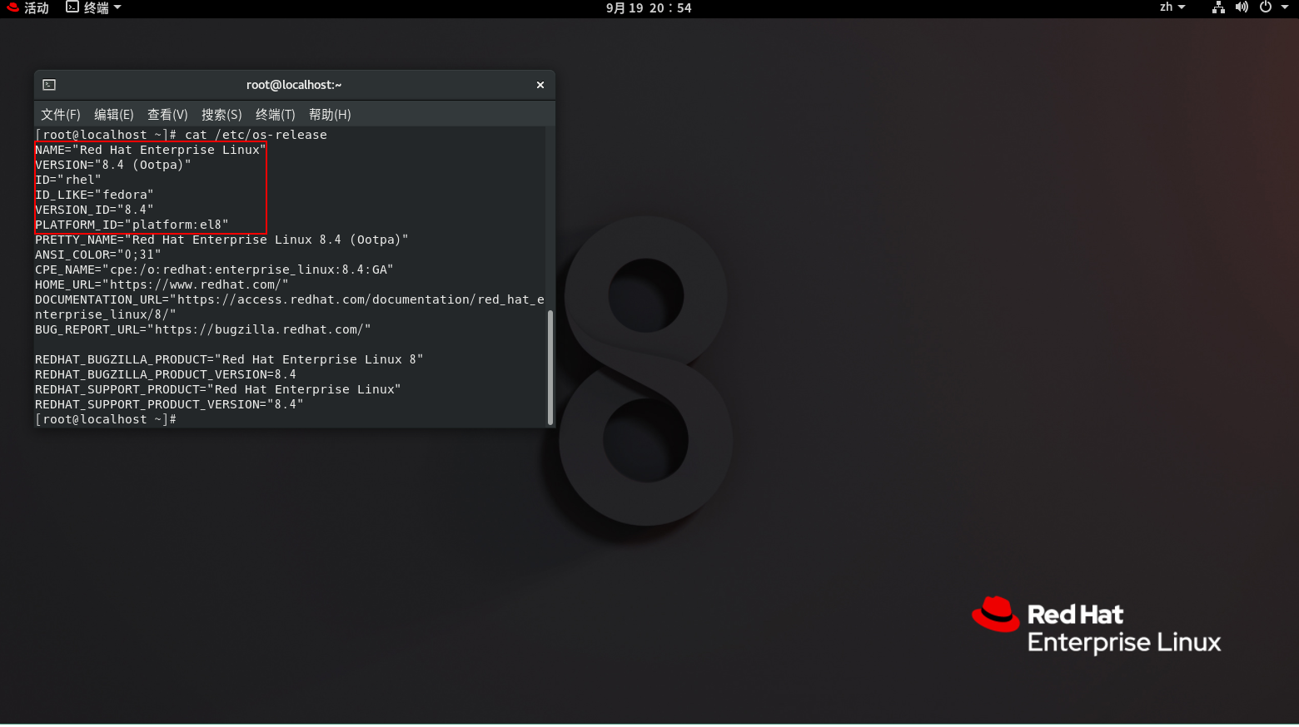Click the line PLATFORM_ID="platform:el8"
The width and height of the screenshot is (1299, 727).
pyautogui.click(x=132, y=225)
